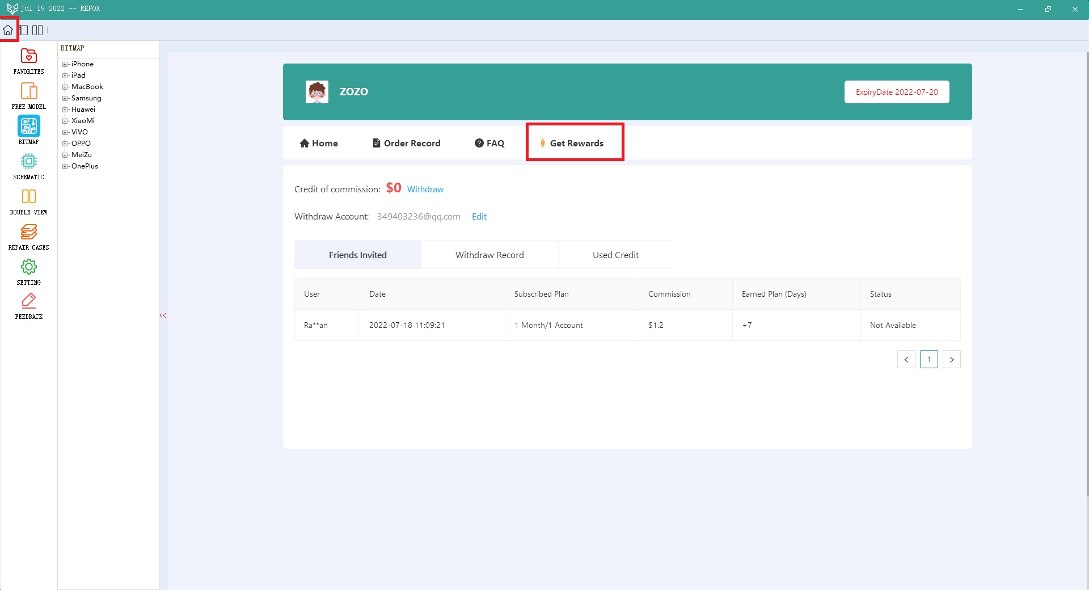
Task: Click the Subscribed Plan column header
Action: tap(572, 294)
